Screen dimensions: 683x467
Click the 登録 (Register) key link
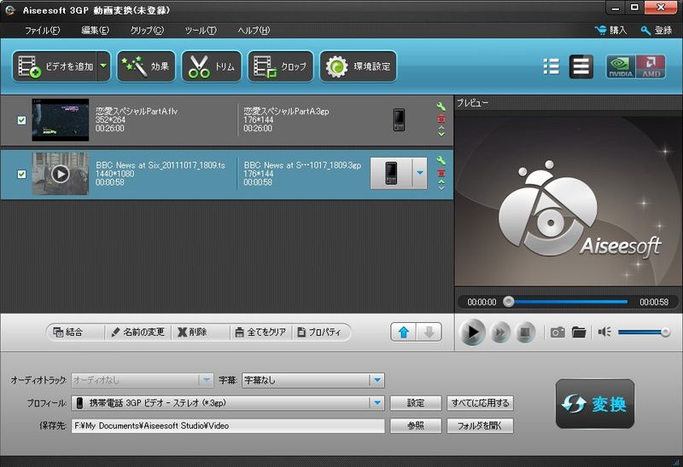point(657,30)
